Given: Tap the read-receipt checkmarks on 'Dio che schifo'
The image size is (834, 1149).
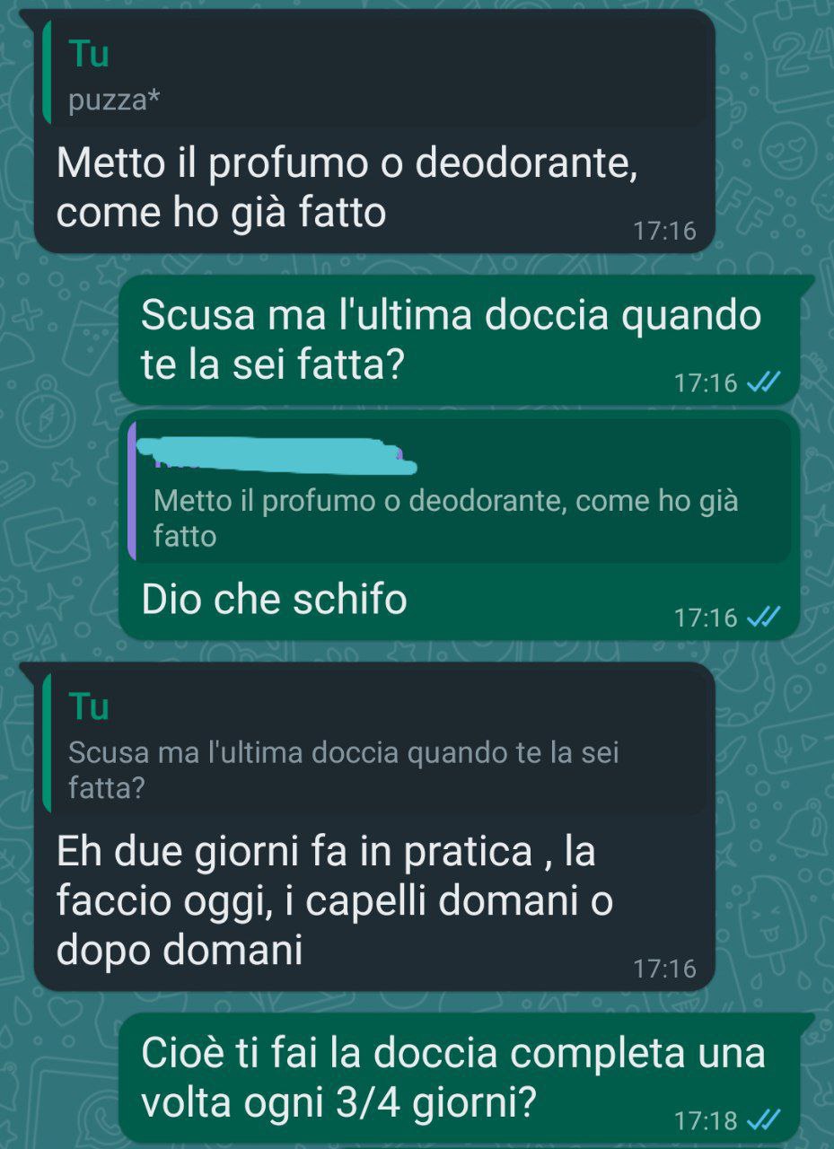Looking at the screenshot, I should [x=764, y=618].
